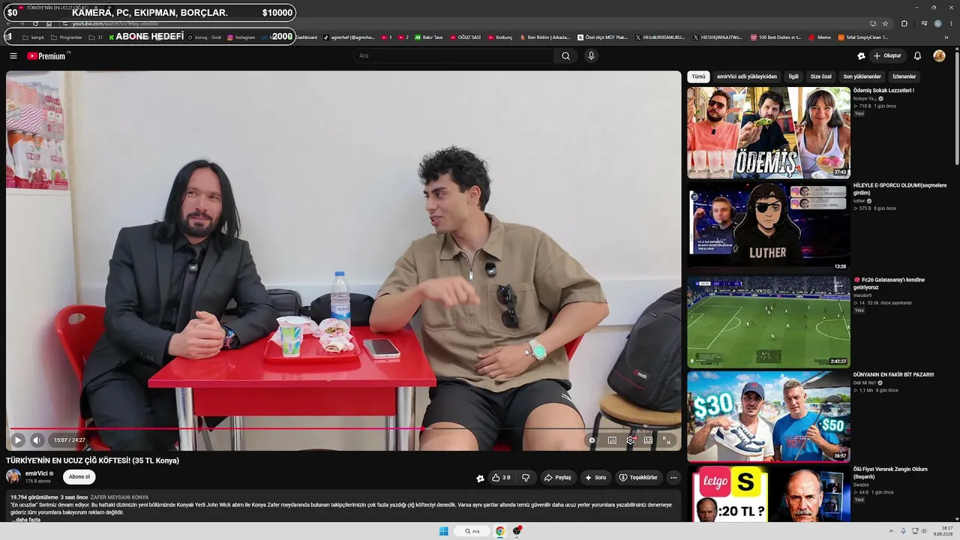Click the Chrome icon in the taskbar
Viewport: 960px width, 540px height.
click(x=499, y=531)
